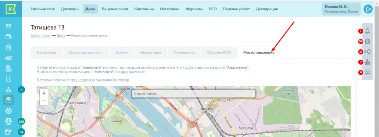Switch to the Объемы РСО tab
Viewport: 379px width, 137px height.
click(219, 53)
